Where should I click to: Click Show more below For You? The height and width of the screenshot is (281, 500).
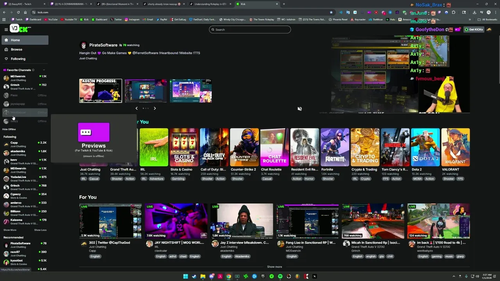[x=274, y=267]
